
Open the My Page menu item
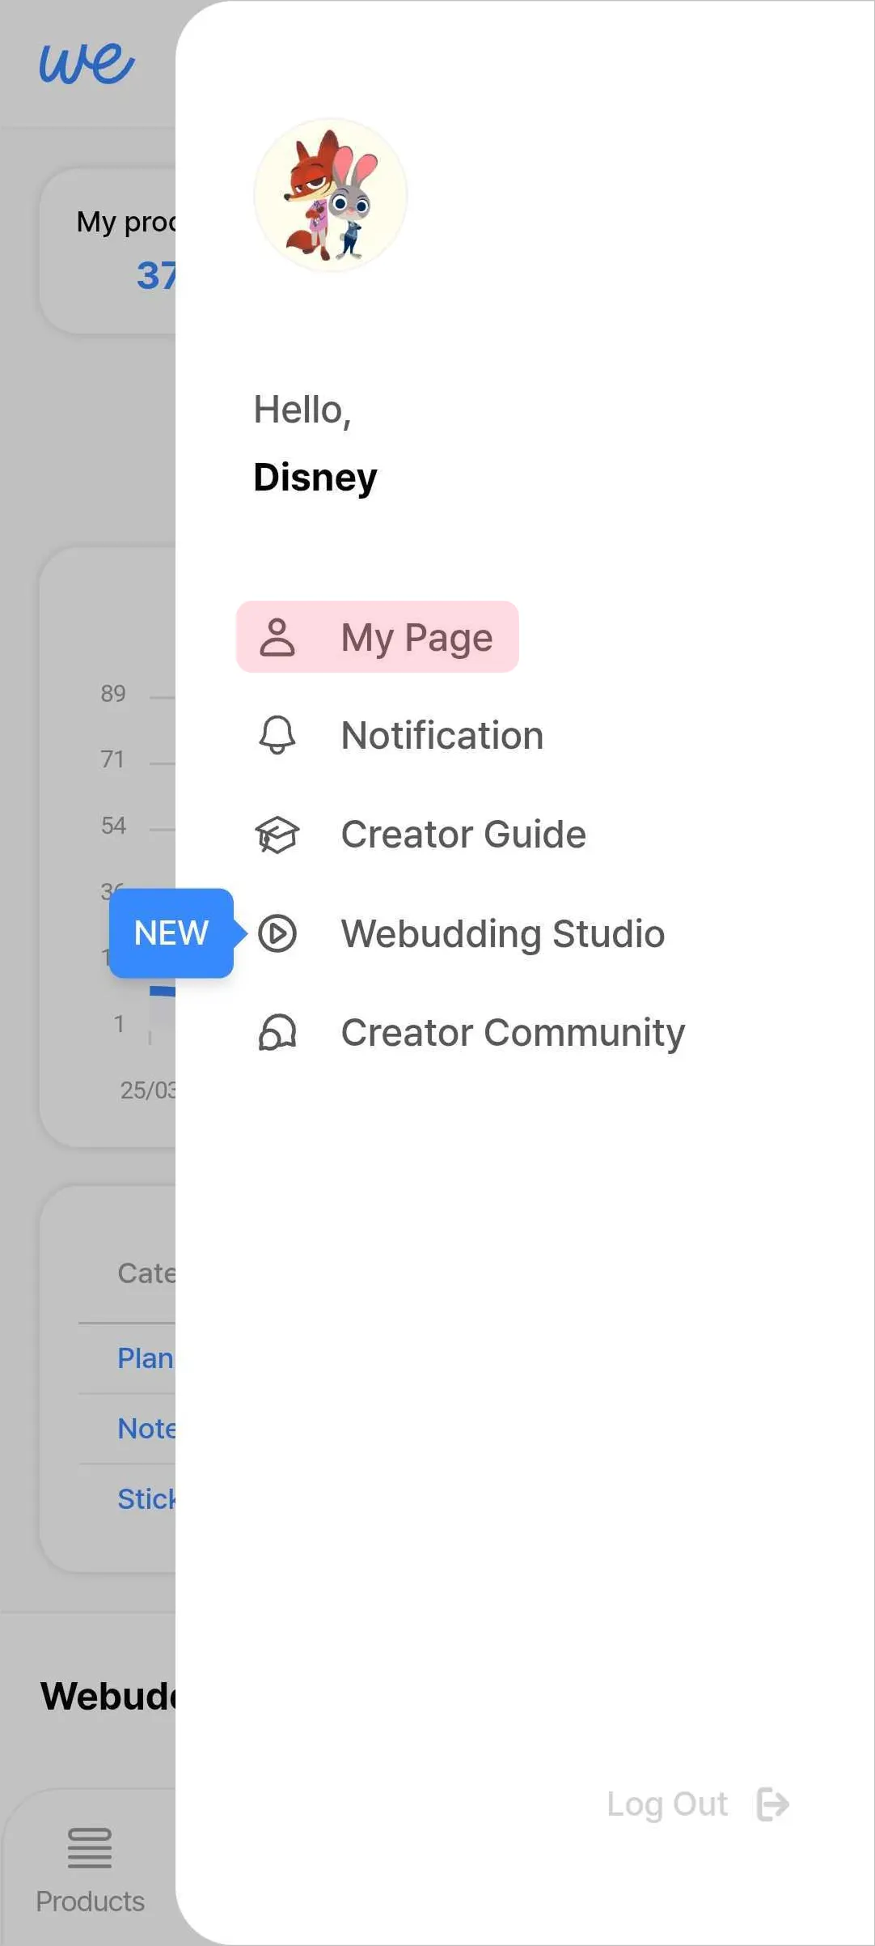377,637
